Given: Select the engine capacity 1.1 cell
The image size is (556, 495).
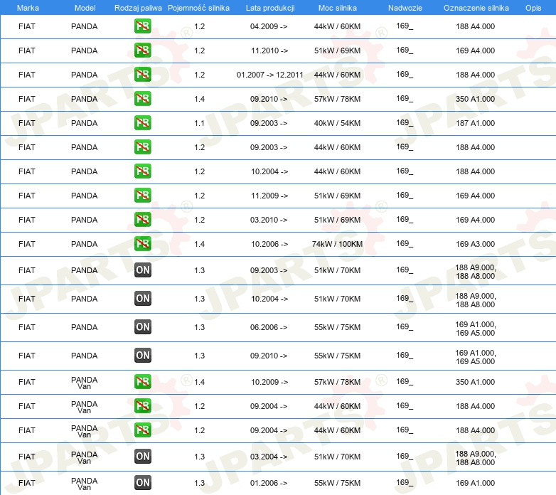Looking at the screenshot, I should (x=199, y=123).
